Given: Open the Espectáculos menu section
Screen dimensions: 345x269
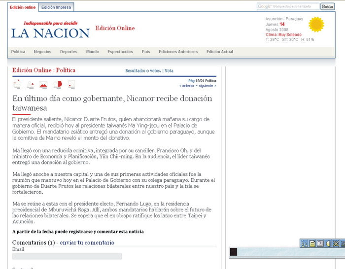Looking at the screenshot, I should coord(120,52).
